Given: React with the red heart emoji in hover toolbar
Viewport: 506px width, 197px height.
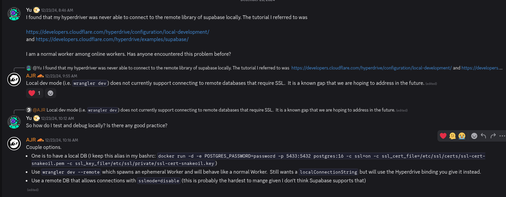Looking at the screenshot, I should pyautogui.click(x=443, y=136).
